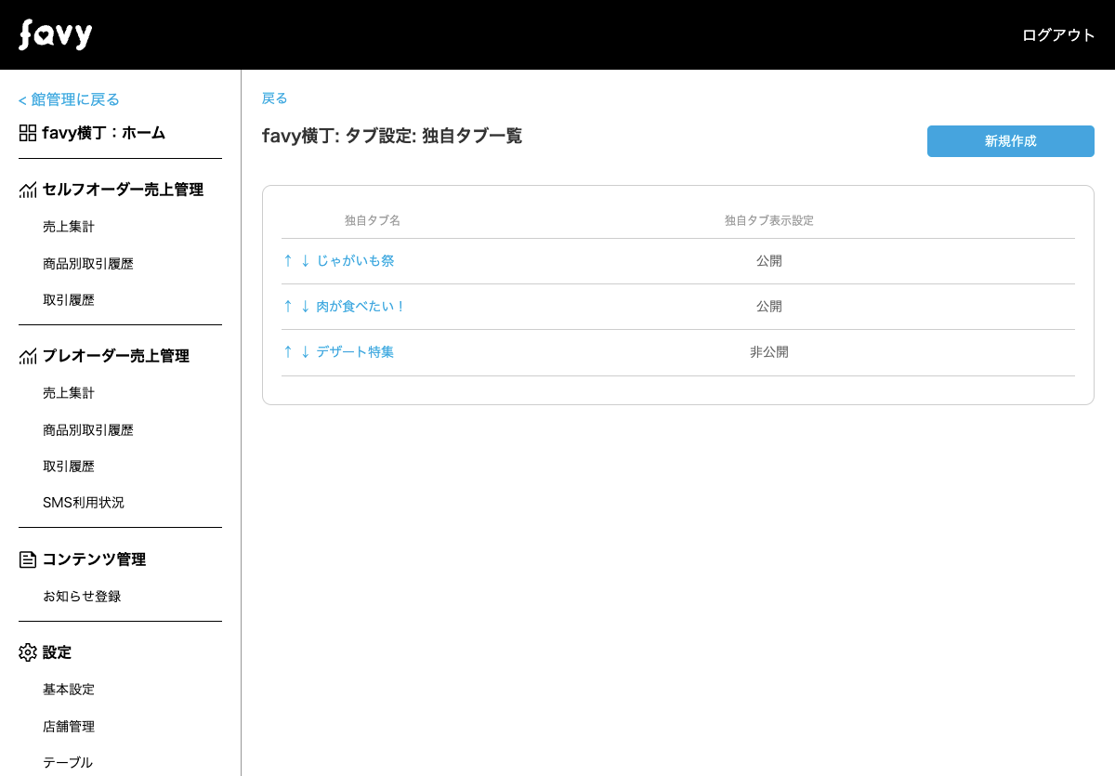This screenshot has width=1115, height=776.
Task: Move デザート特集 down with arrow
Action: 305,352
